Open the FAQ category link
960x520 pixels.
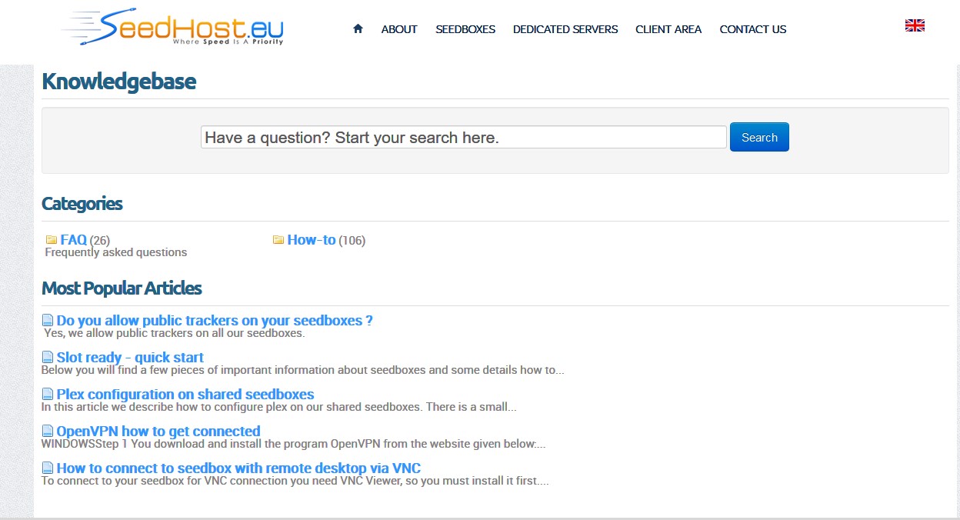pos(74,240)
